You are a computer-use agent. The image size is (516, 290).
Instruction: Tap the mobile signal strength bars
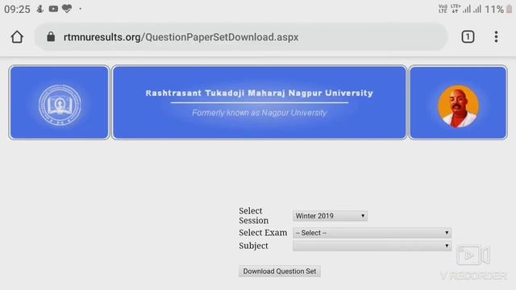(x=472, y=9)
